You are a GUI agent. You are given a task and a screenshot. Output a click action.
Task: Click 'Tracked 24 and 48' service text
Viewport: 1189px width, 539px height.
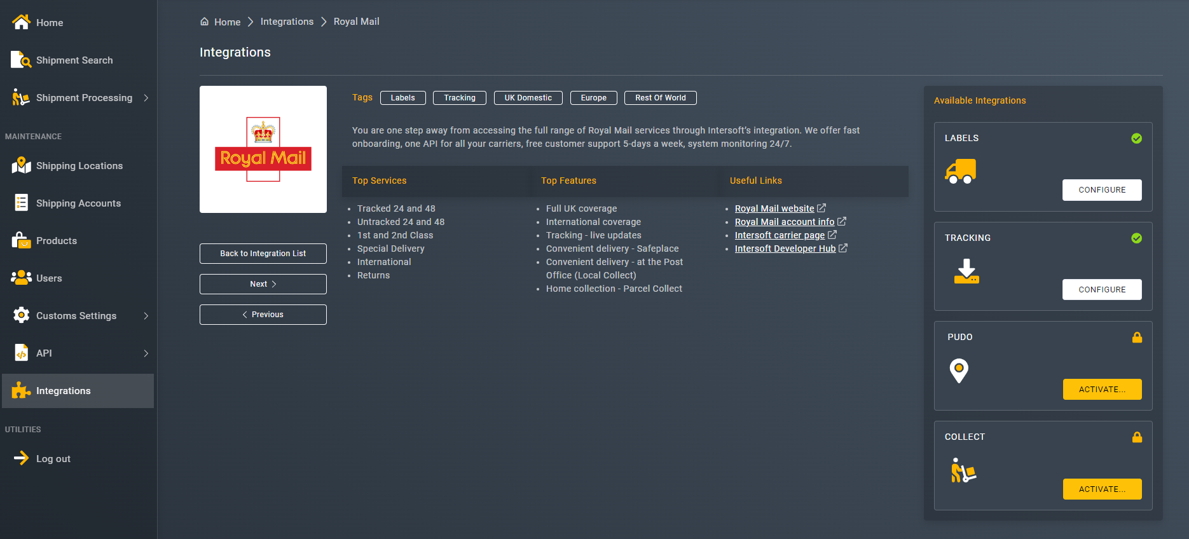tap(396, 208)
